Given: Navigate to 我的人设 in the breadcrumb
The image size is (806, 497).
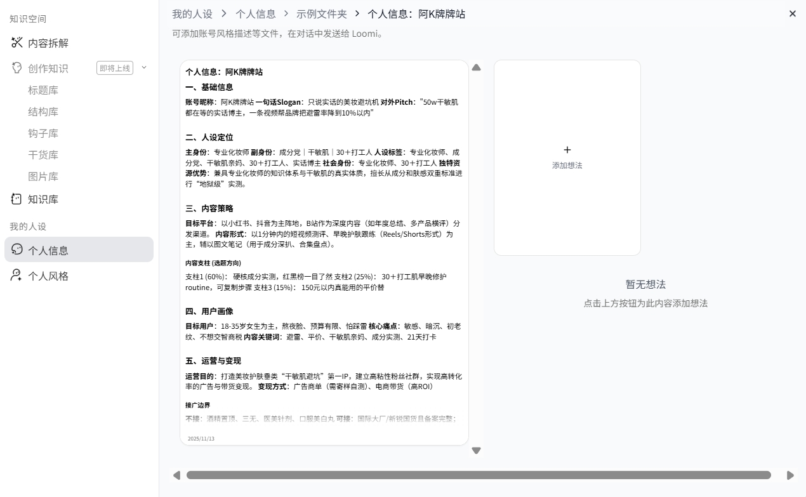Looking at the screenshot, I should coord(192,13).
